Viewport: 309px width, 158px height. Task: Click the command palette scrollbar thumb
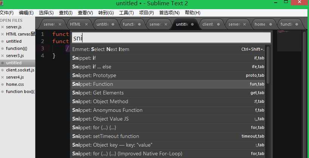268,65
